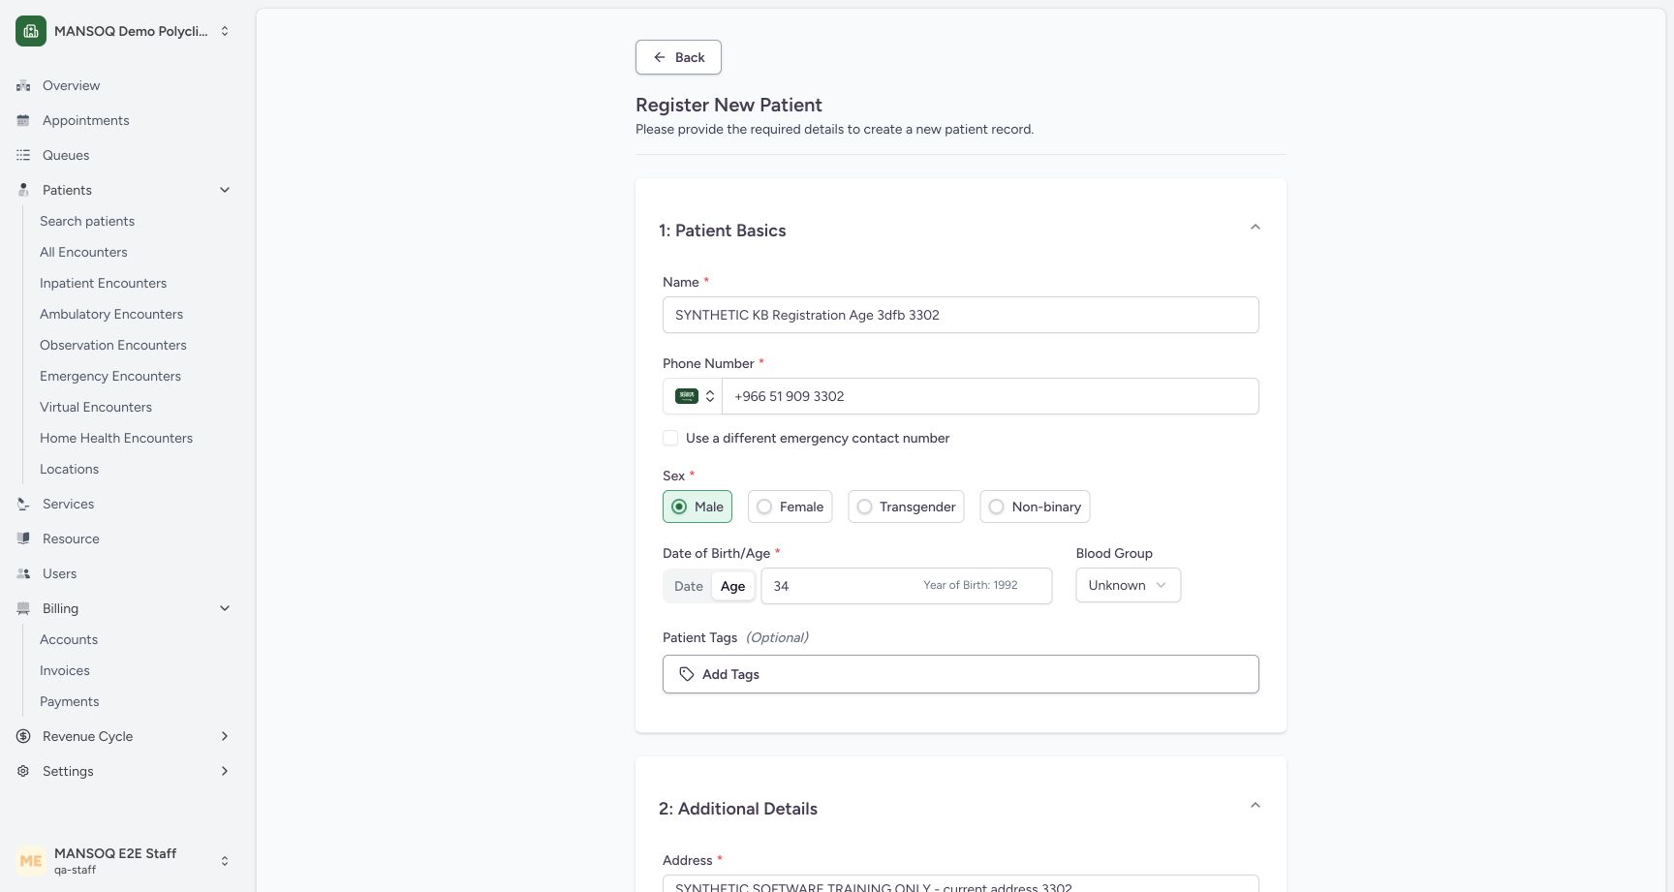Enable different emergency contact number checkbox
1674x892 pixels.
[x=670, y=438]
